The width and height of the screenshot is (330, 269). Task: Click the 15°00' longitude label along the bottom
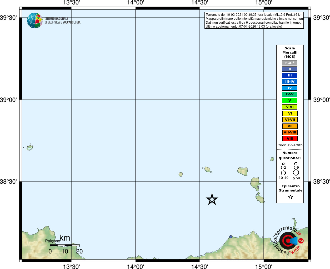pyautogui.click(x=264, y=266)
